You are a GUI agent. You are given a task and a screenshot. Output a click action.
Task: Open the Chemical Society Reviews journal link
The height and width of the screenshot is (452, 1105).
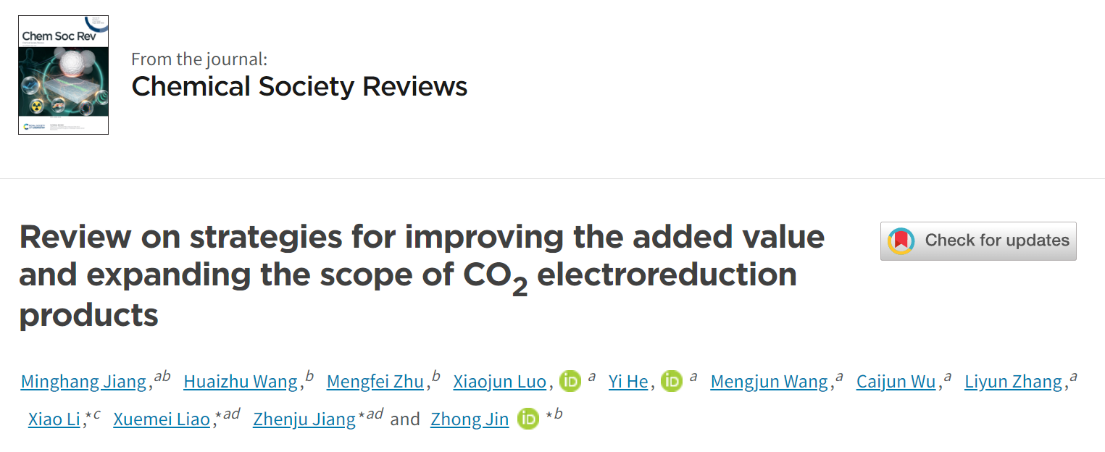299,86
